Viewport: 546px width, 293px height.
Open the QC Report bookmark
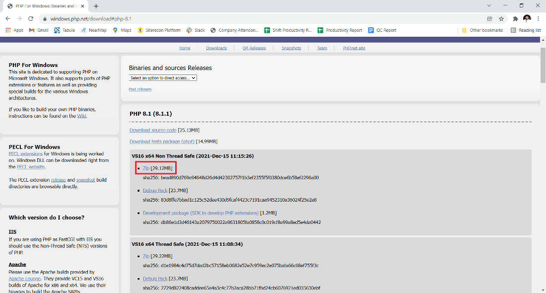click(x=382, y=30)
